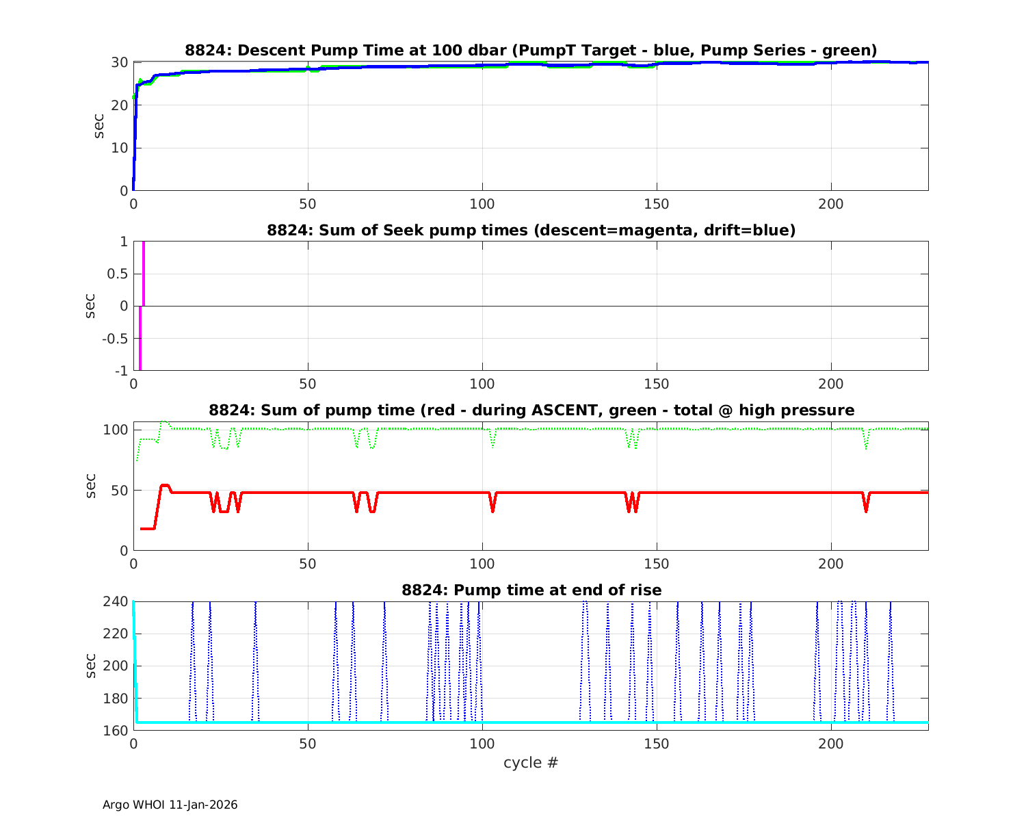This screenshot has height=821, width=1026.
Task: Click the 200 x-axis tick under top plot
Action: 831,204
